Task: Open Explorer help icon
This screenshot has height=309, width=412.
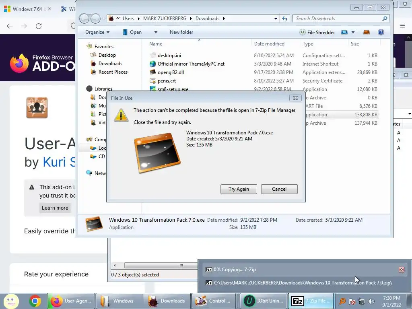Action: tap(381, 32)
